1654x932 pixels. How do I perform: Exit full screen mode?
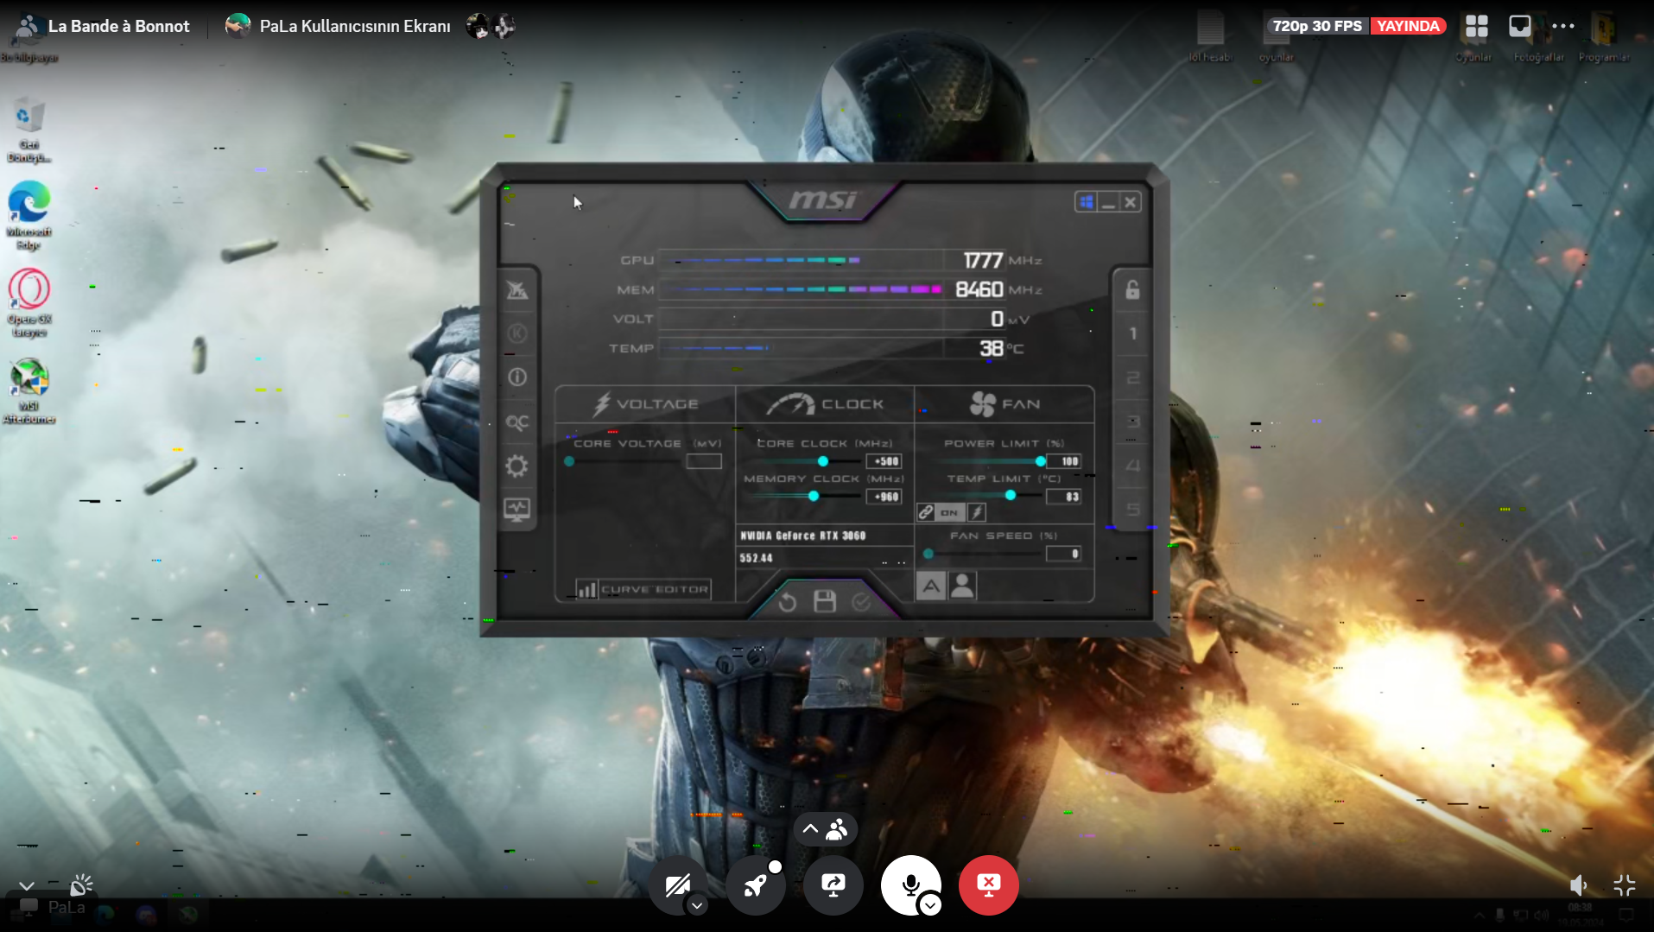[x=1625, y=885]
